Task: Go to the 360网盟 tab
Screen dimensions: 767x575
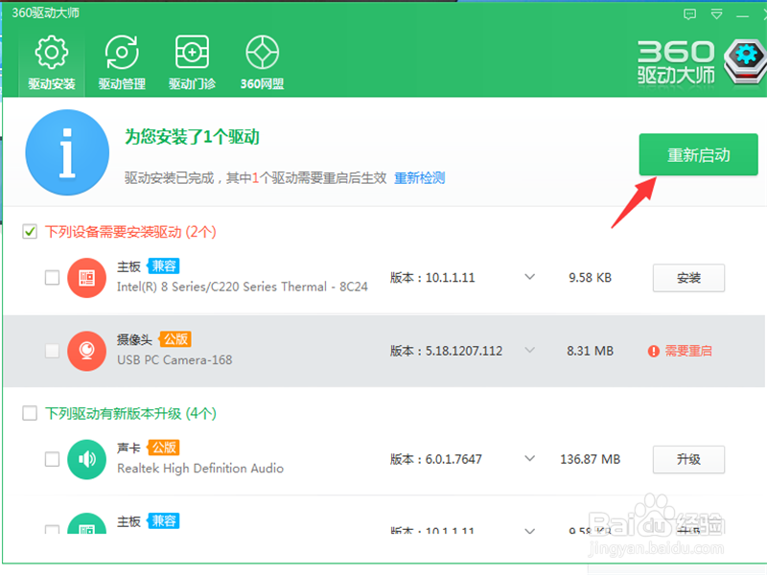Action: (262, 62)
